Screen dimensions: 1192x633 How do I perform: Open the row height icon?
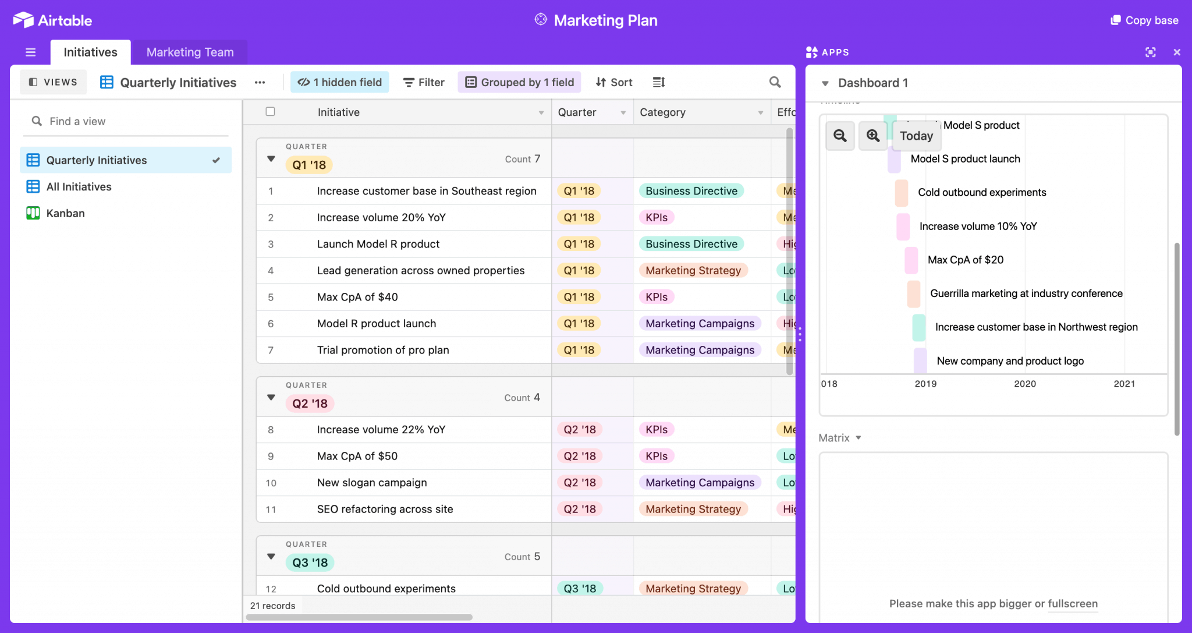click(658, 82)
